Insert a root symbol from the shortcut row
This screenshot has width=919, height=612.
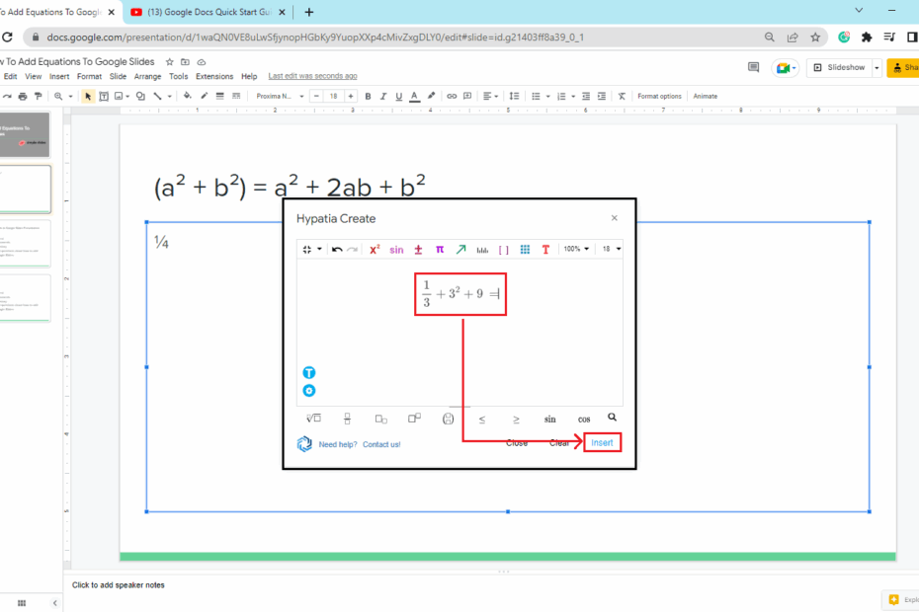[x=313, y=419]
